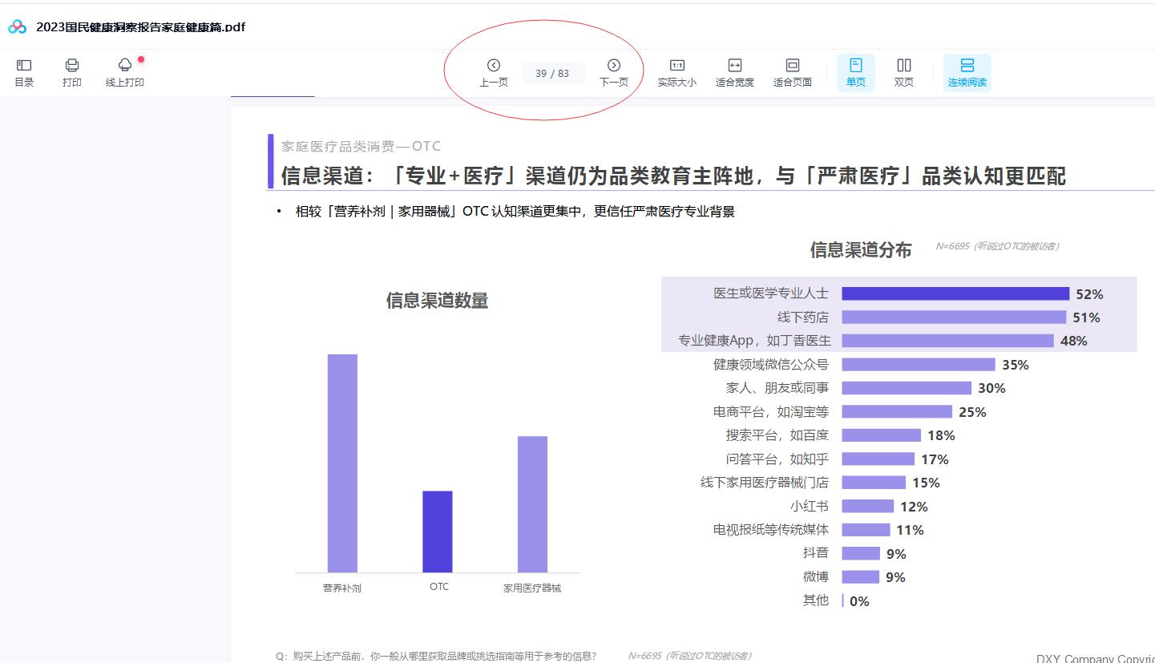The image size is (1155, 663).
Task: Switch to 单页 single-page view
Action: click(x=855, y=72)
